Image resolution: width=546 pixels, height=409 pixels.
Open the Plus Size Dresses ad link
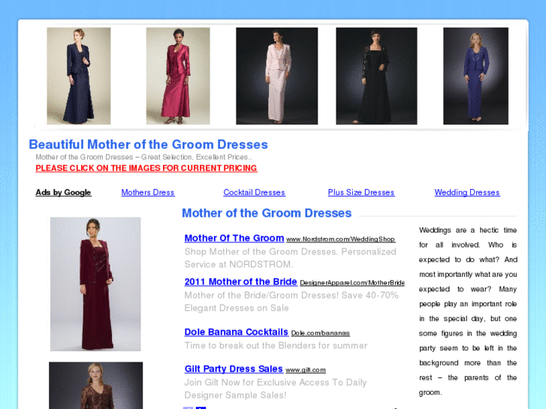(x=361, y=192)
